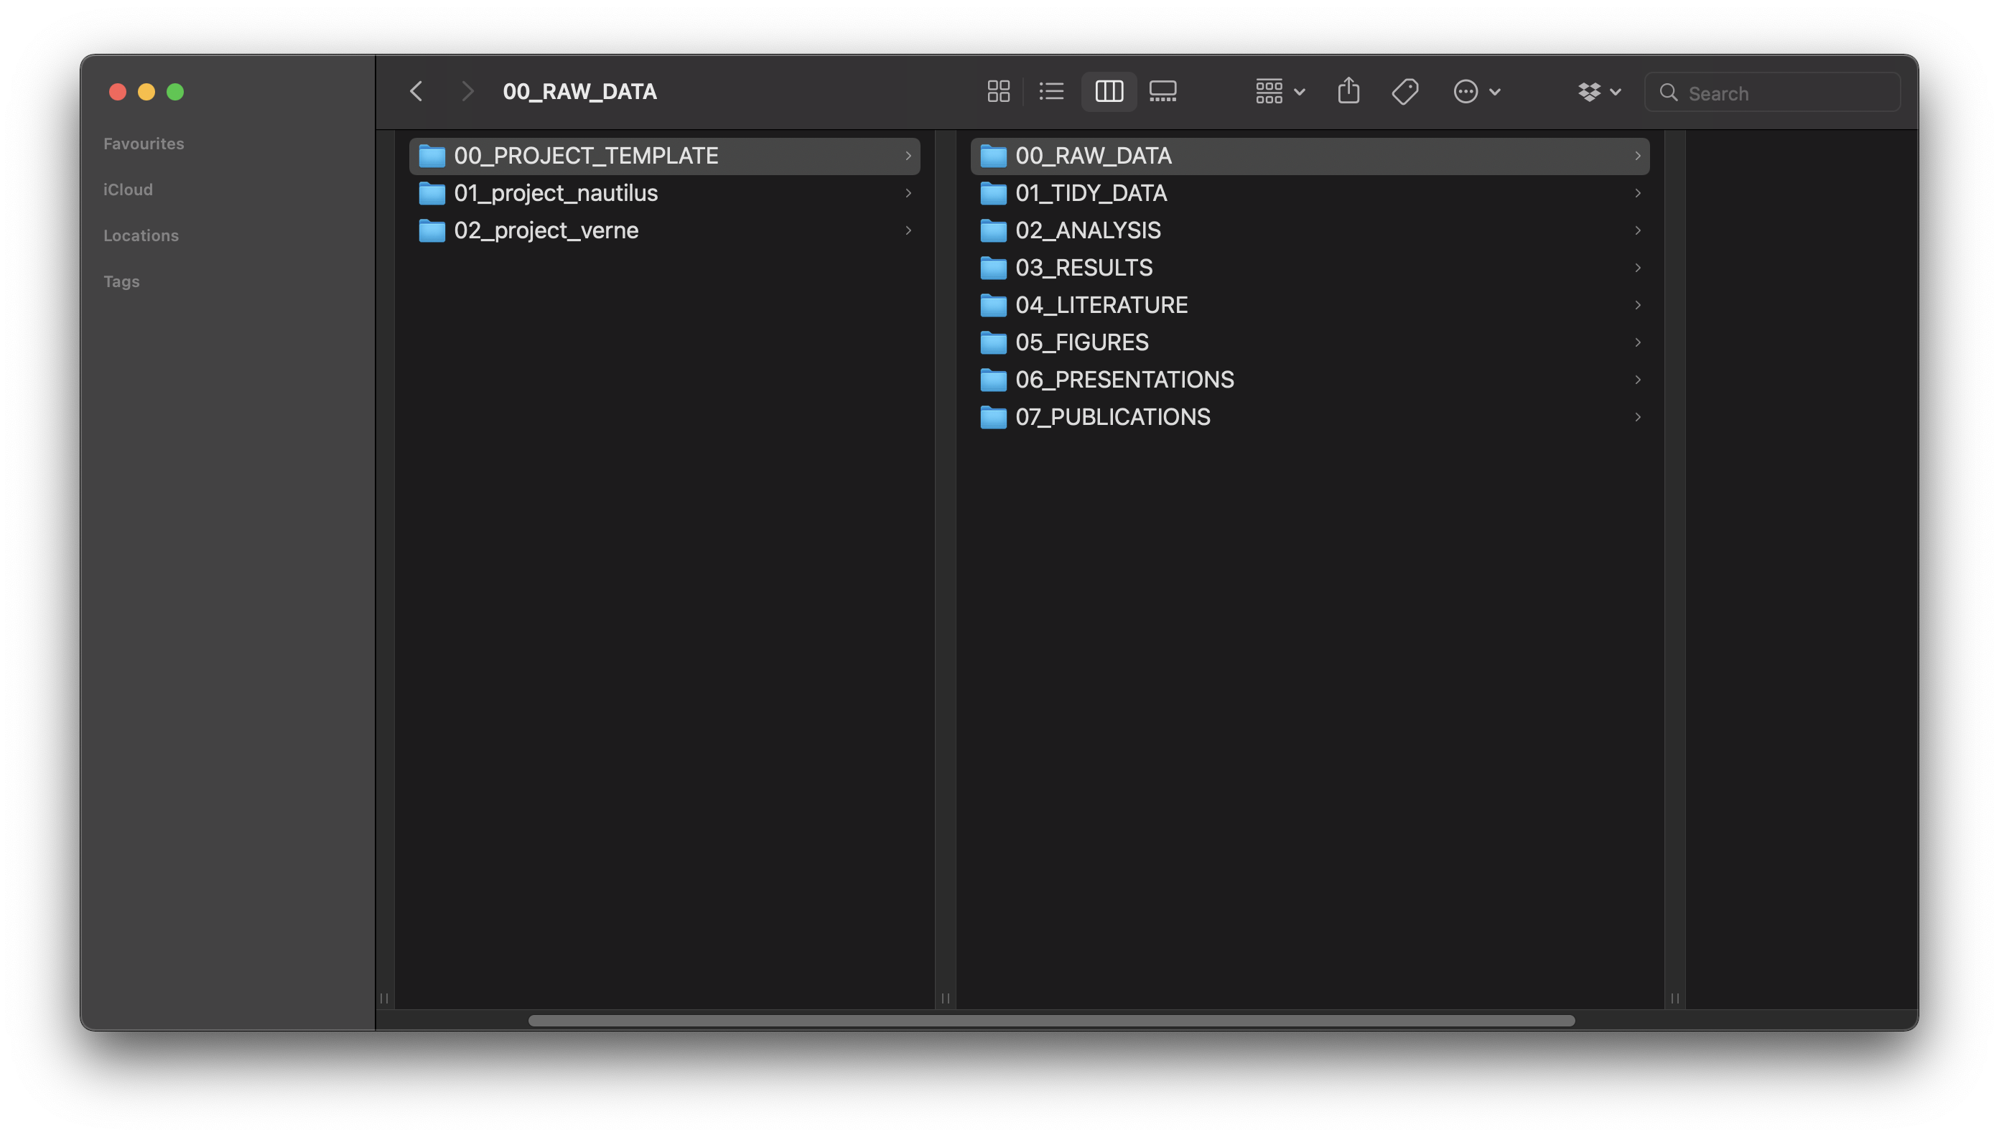Screen dimensions: 1999x1137
Task: Select the 04_LITERATURE folder
Action: pyautogui.click(x=1309, y=305)
